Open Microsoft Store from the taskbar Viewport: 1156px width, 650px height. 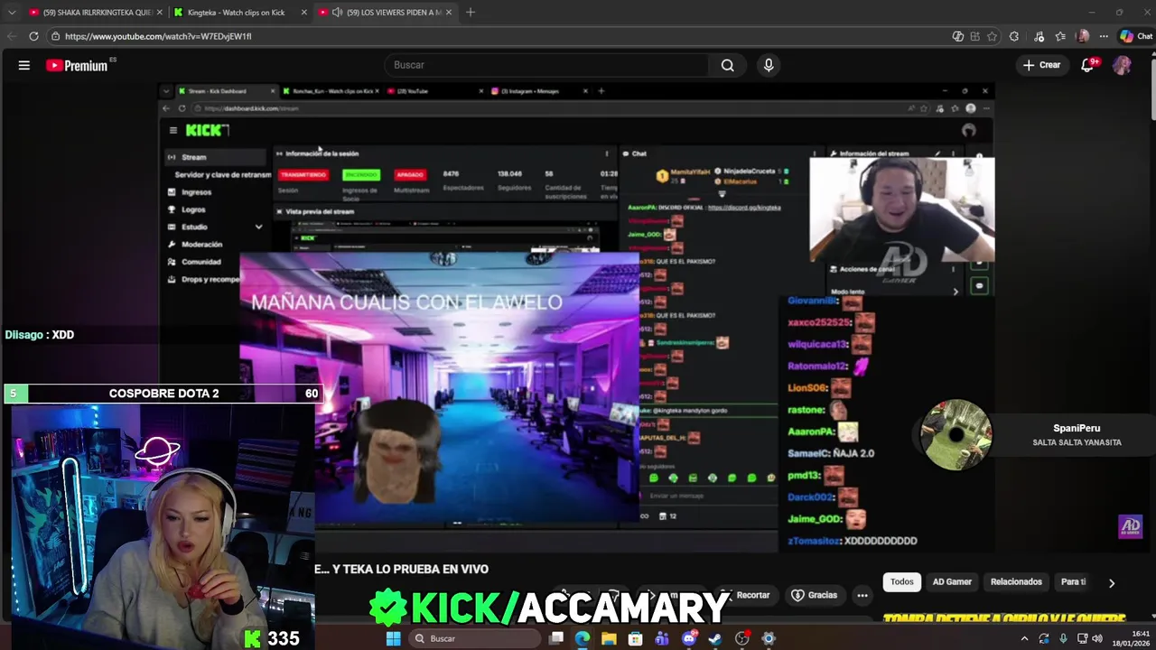[x=636, y=638]
